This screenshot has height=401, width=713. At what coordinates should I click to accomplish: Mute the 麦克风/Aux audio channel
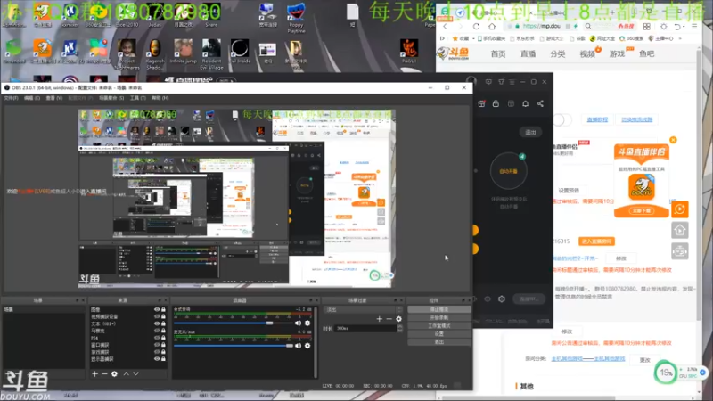298,346
